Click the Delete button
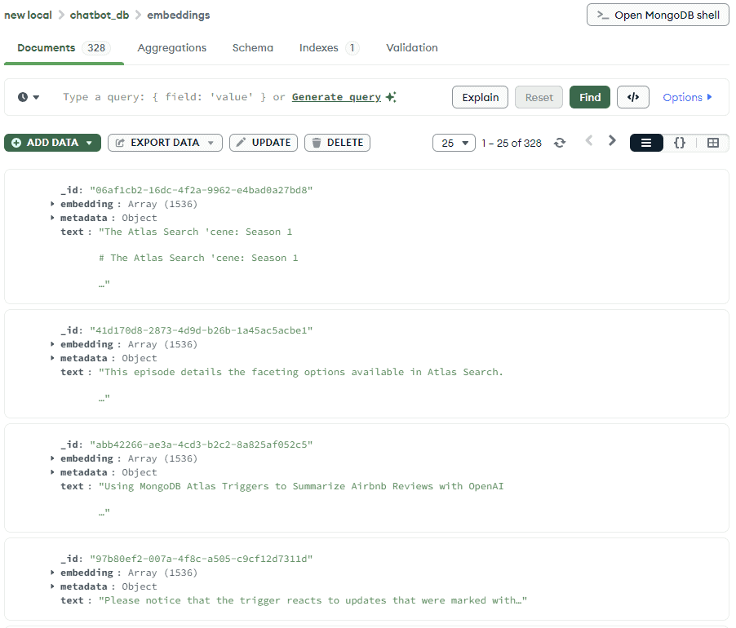Screen dimensions: 736x628 tap(337, 143)
